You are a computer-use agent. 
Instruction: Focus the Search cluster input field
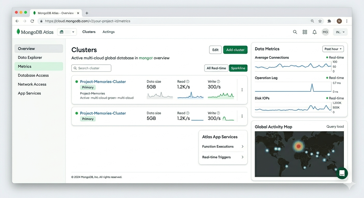(91, 68)
